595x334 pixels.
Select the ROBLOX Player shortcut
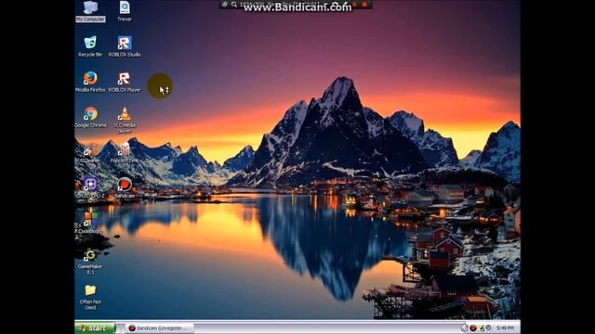click(x=125, y=82)
